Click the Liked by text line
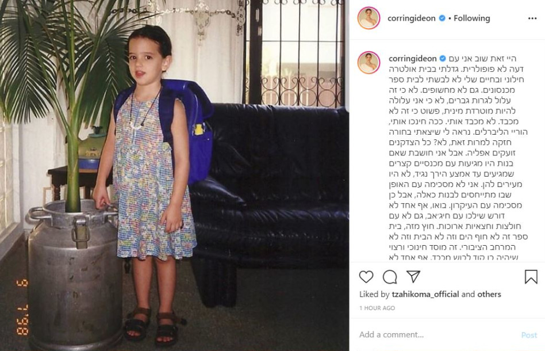This screenshot has width=545, height=351. [430, 294]
